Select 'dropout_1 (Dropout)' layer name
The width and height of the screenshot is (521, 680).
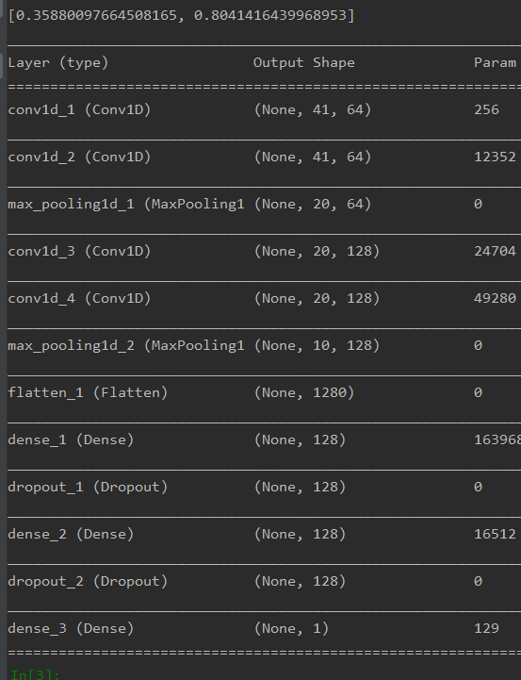[x=88, y=487]
